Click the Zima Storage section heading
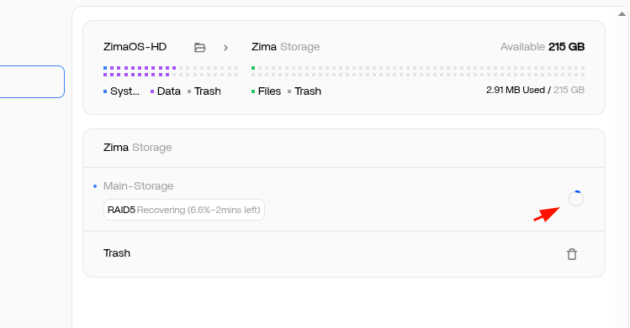630x328 pixels. tap(137, 148)
